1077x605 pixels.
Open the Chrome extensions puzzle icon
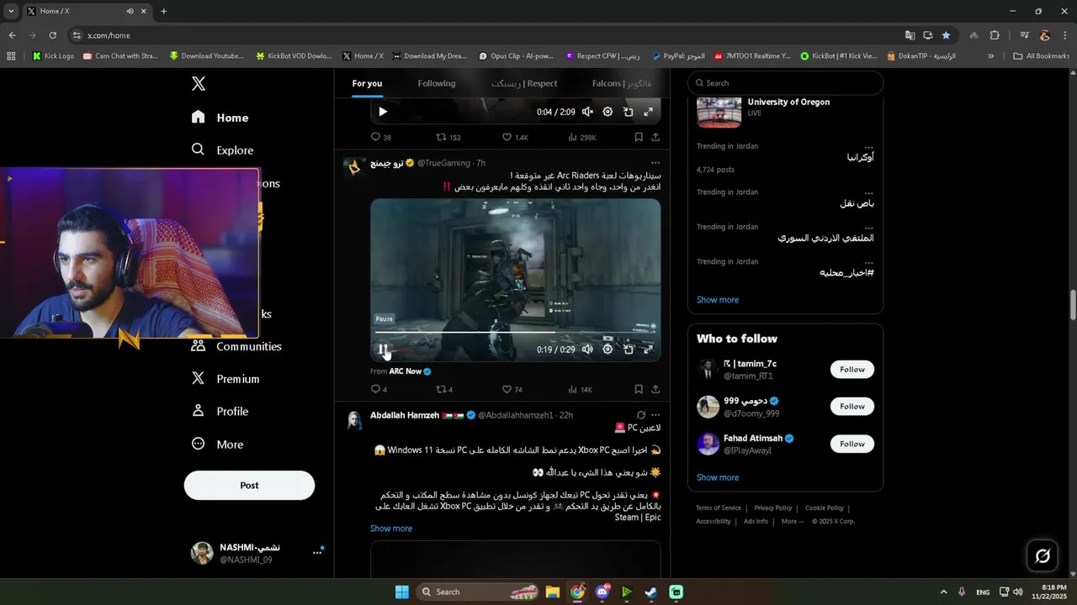tap(995, 35)
